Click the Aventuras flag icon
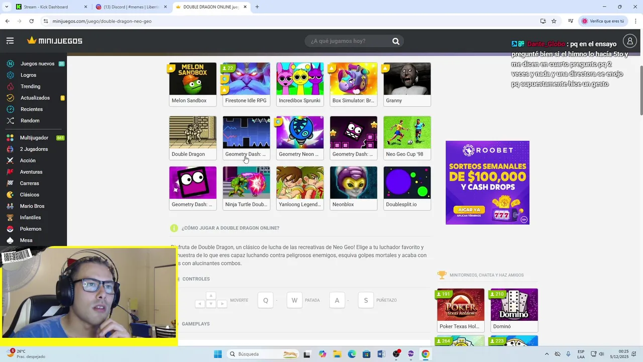The height and width of the screenshot is (362, 643). pyautogui.click(x=10, y=172)
